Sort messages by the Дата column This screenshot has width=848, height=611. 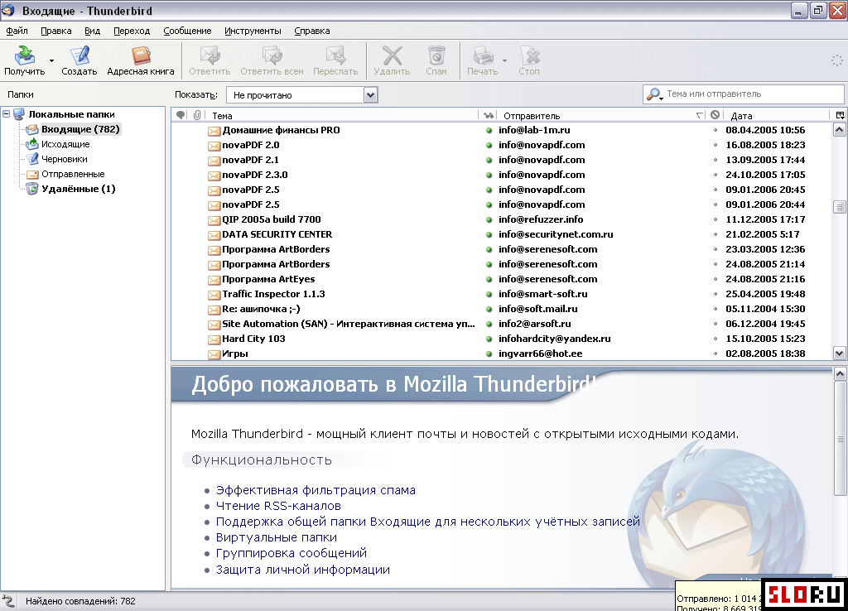tap(776, 115)
